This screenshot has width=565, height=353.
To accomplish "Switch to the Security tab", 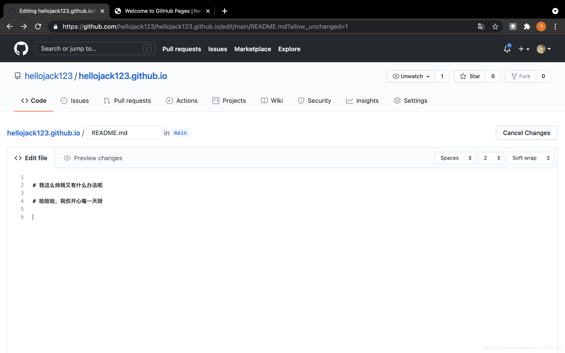I will pyautogui.click(x=314, y=101).
